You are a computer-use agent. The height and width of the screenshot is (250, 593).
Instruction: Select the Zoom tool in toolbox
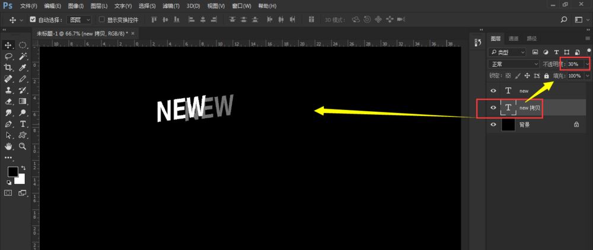pos(23,147)
